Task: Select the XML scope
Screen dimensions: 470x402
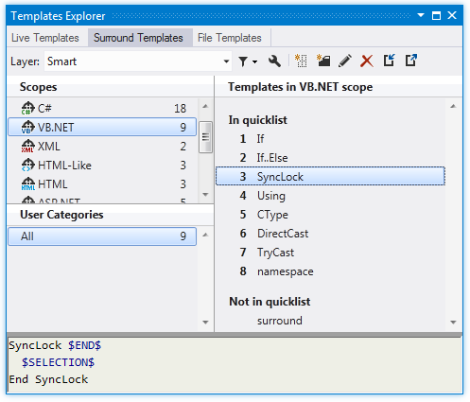Action: pos(102,147)
